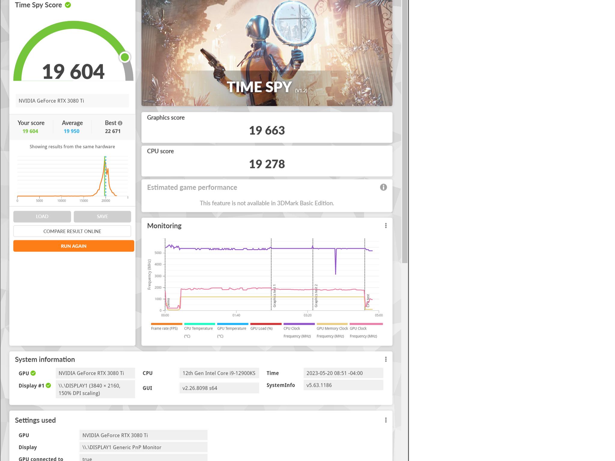Toggle GPU Load (%) legend swatch

coord(266,324)
